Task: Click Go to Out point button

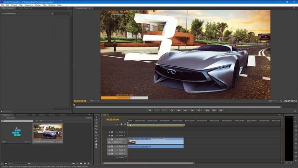Action: pyautogui.click(x=199, y=110)
